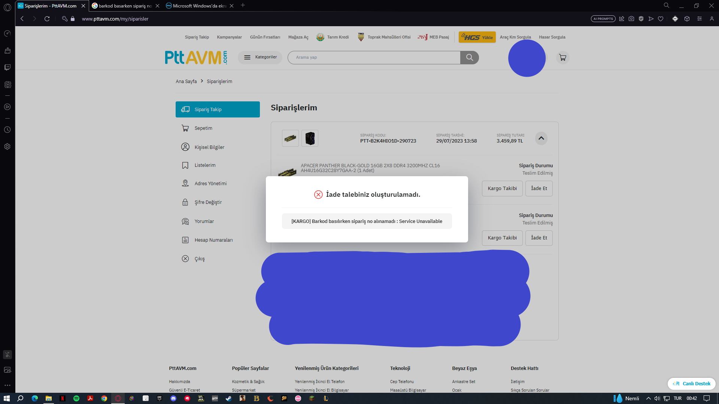Click the HGS Yükle button
Viewport: 719px width, 404px height.
[477, 37]
